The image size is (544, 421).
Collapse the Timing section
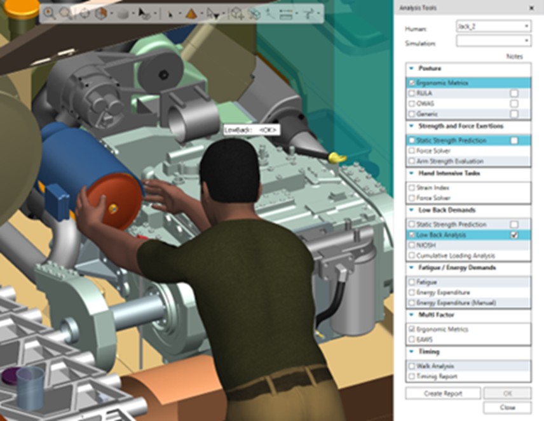click(411, 351)
